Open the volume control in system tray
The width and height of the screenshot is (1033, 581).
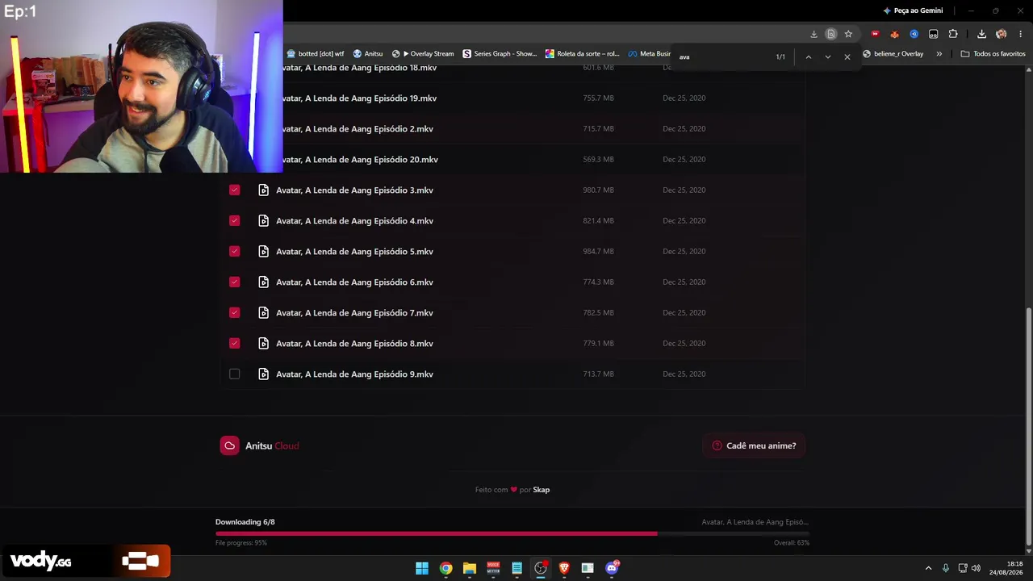976,568
